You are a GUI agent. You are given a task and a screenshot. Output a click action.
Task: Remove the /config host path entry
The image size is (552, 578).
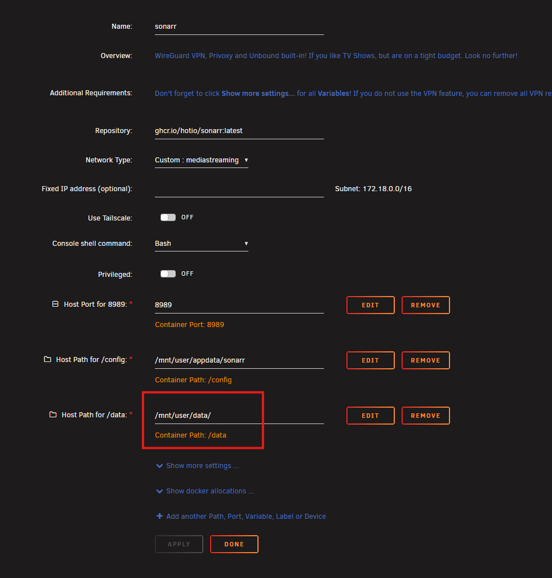pos(425,360)
